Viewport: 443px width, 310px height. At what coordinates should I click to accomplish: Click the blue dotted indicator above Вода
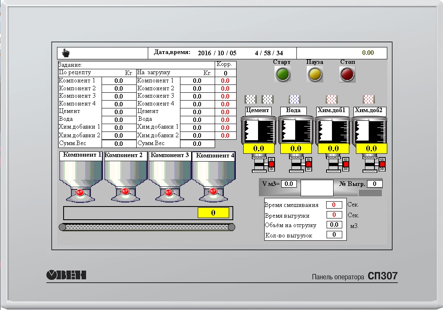tap(294, 99)
